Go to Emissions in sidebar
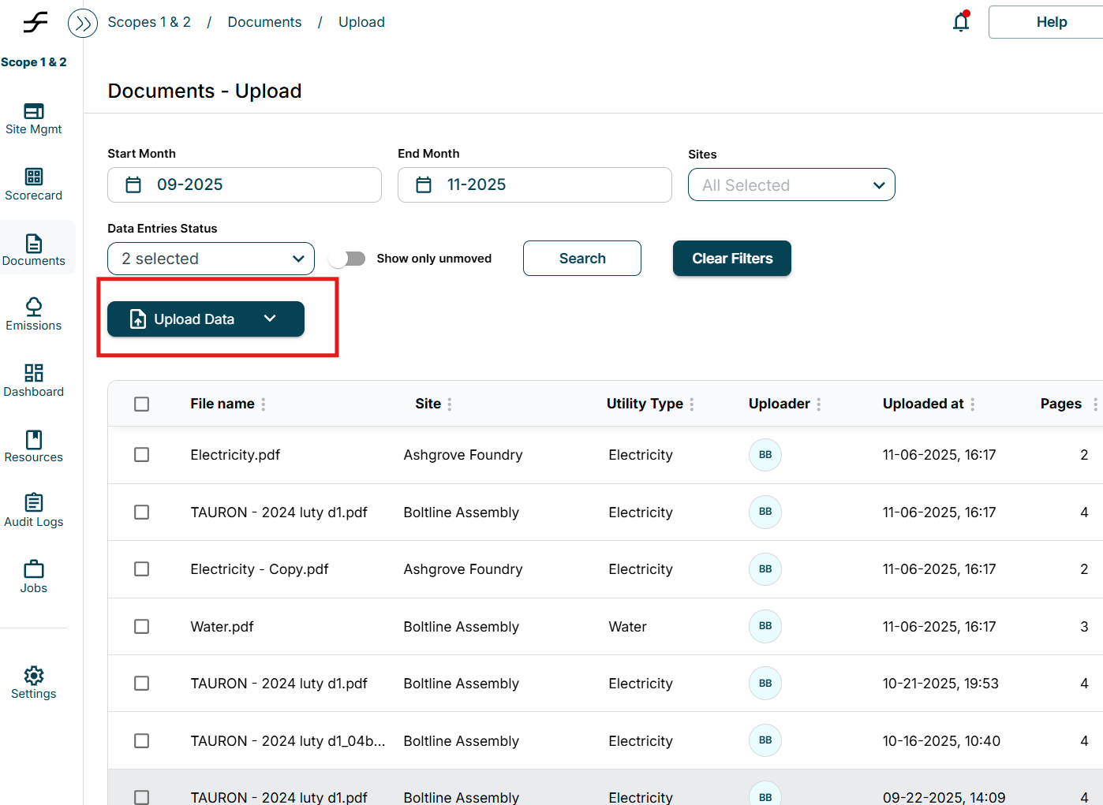 pos(34,315)
